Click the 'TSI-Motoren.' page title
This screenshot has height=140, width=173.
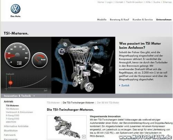pos(16,33)
